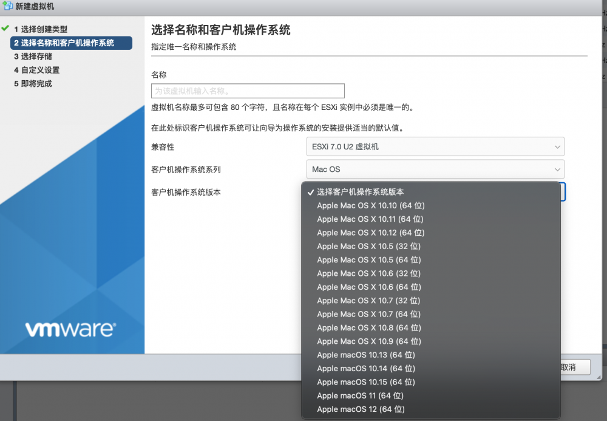
Task: Go to step 5 即将完成
Action: click(x=33, y=84)
